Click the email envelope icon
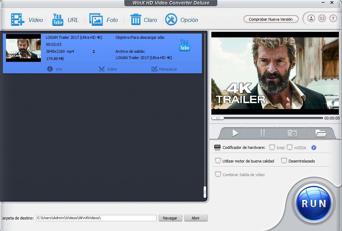342x231 pixels. (322, 19)
